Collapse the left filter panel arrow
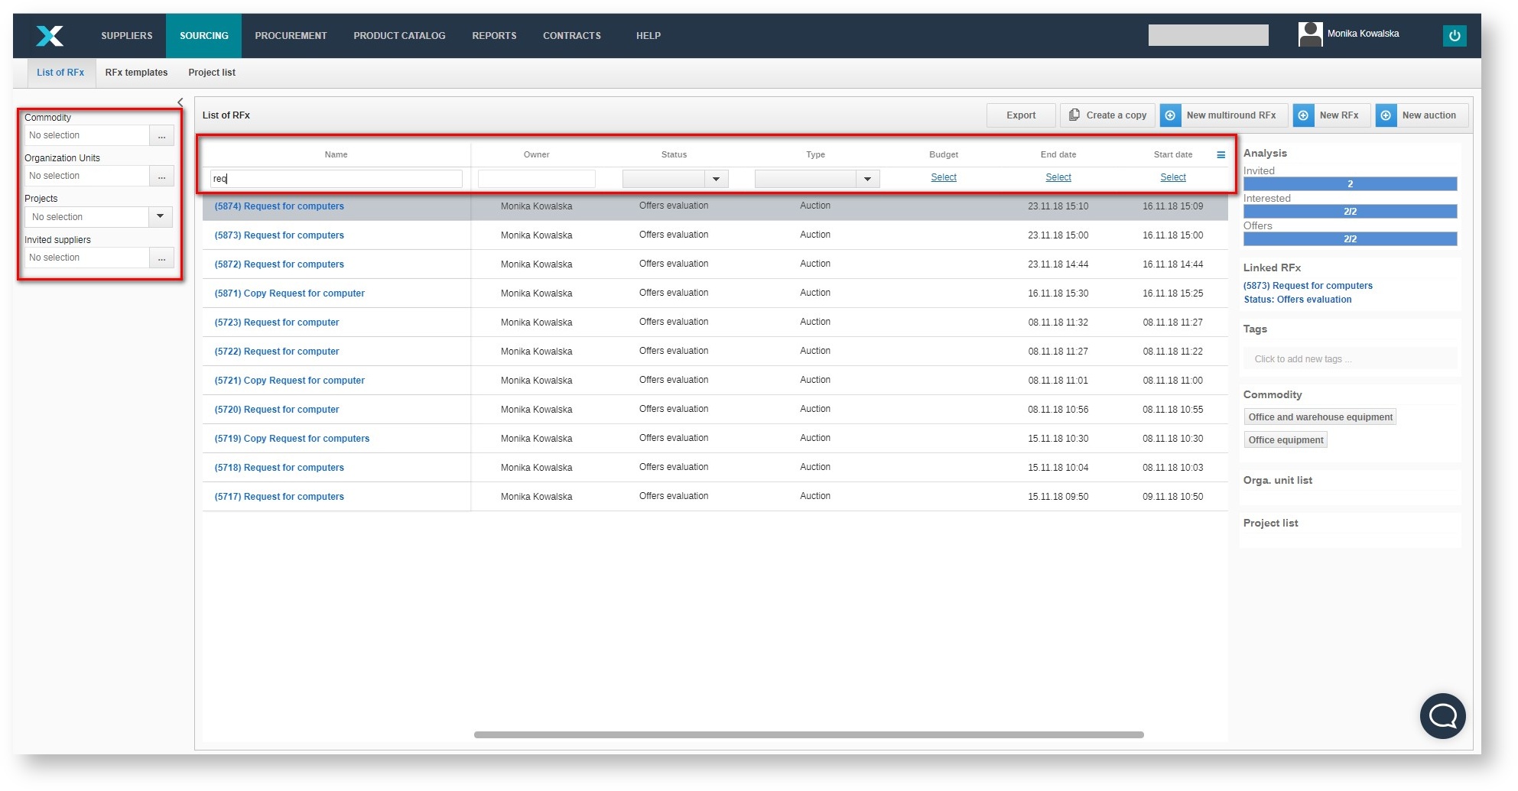This screenshot has width=1518, height=791. [180, 102]
